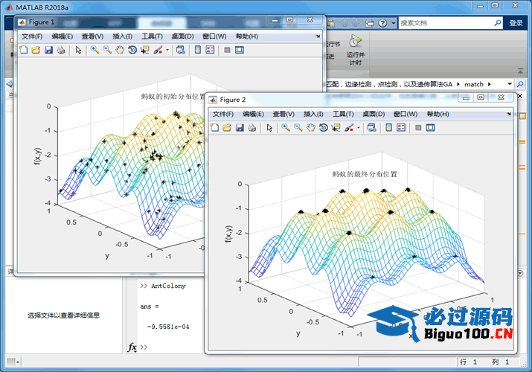This screenshot has height=372, width=532.
Task: Activate Zoom Out tool in Figure 1
Action: (107, 50)
